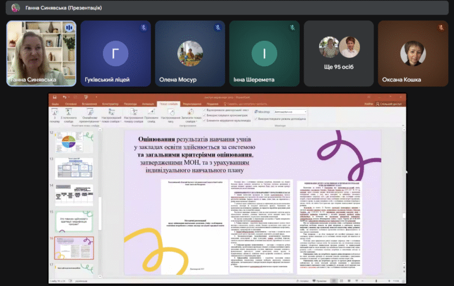
Task: Open the Monitor dropdown
Action: coord(290,112)
